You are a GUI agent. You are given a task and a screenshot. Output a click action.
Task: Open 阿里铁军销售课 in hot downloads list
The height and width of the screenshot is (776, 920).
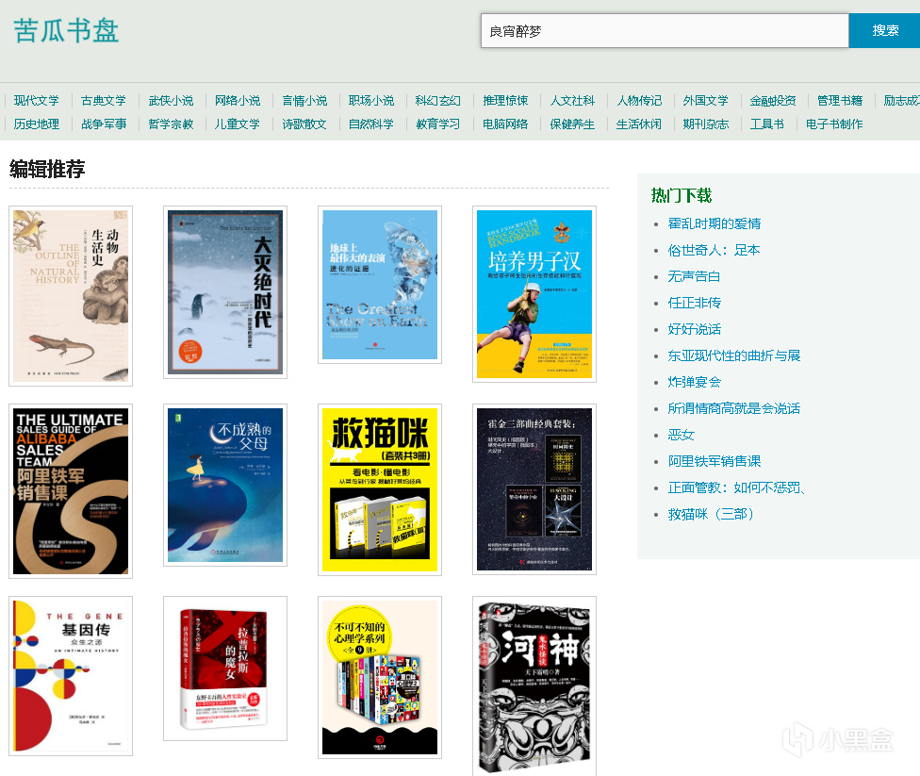tap(715, 461)
